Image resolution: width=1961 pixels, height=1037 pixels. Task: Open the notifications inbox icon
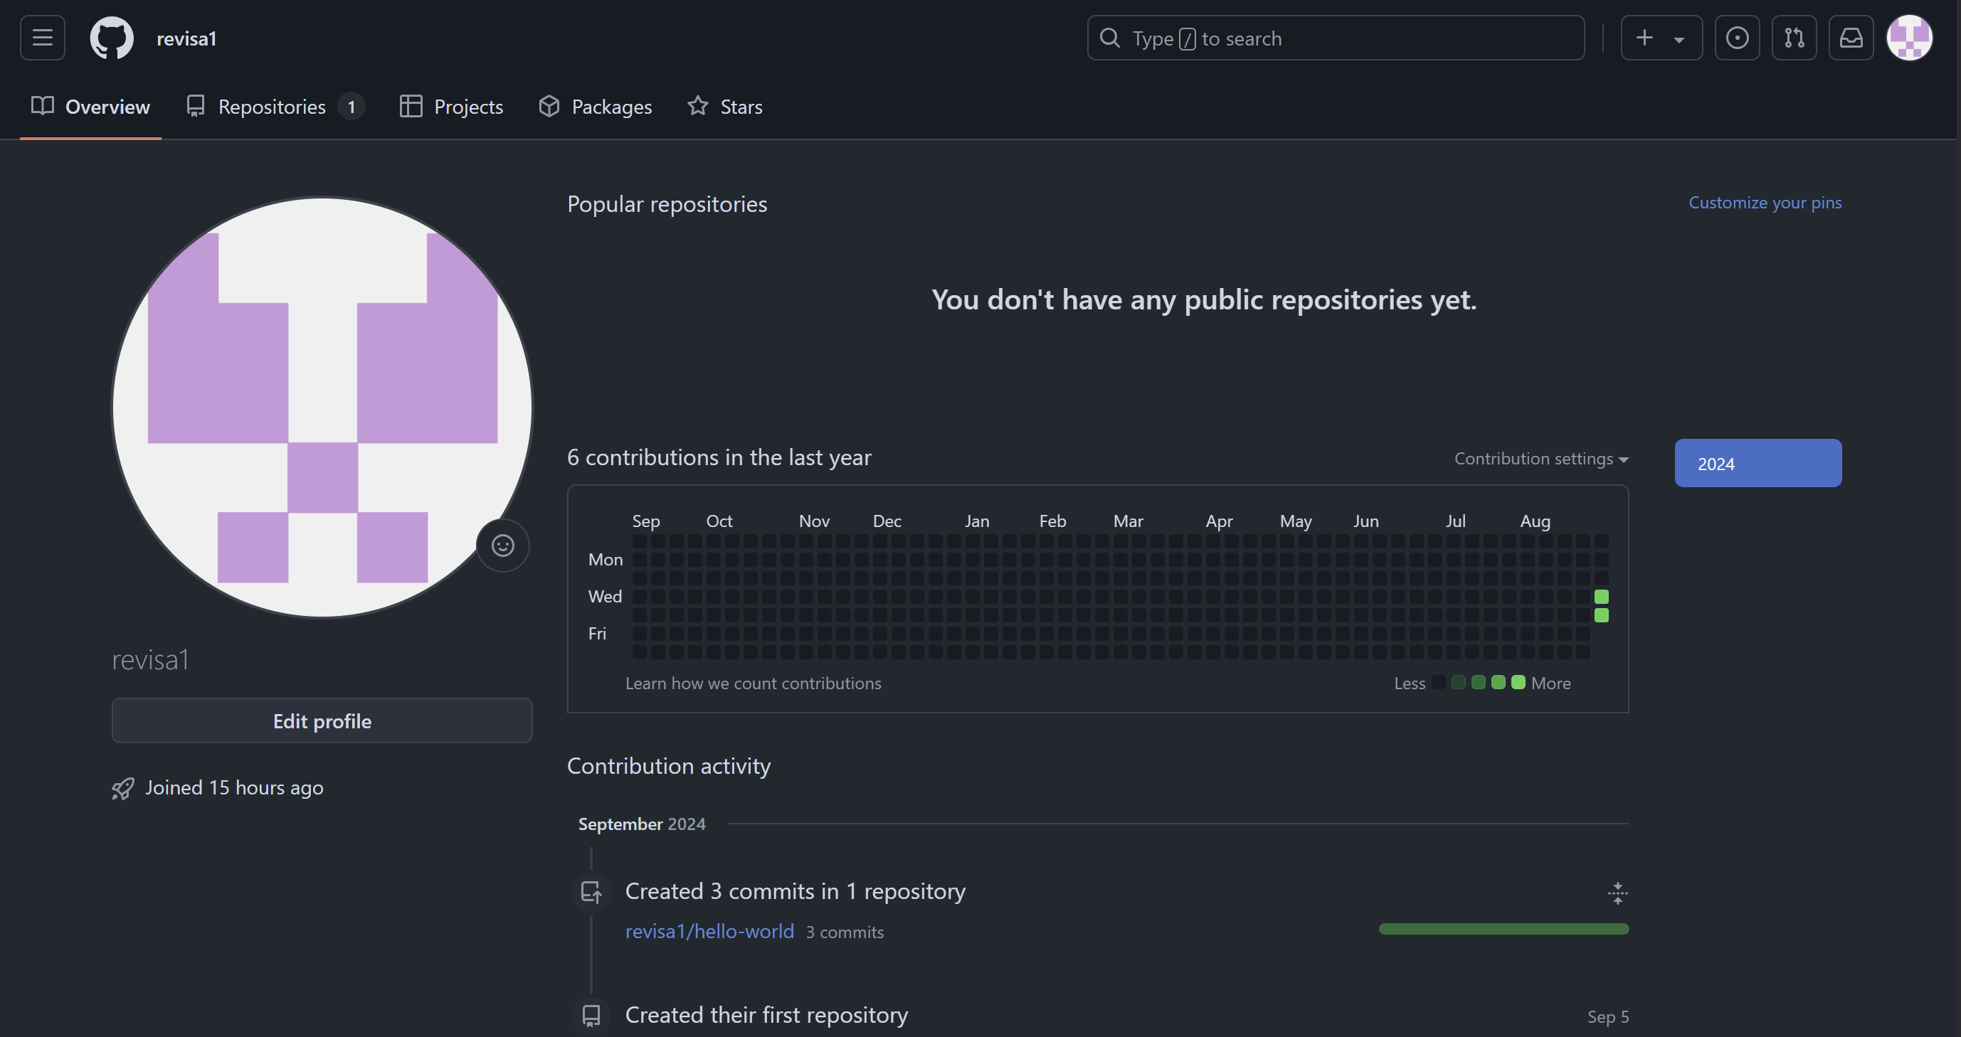pos(1851,37)
